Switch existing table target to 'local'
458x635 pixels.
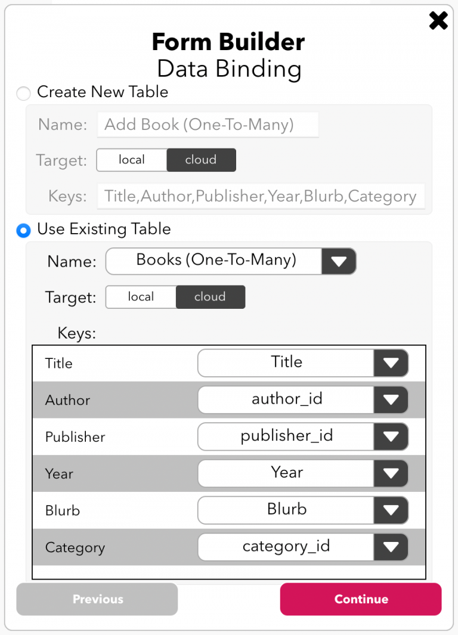pos(140,297)
